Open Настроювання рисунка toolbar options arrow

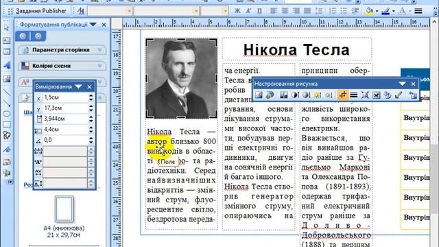click(x=403, y=84)
